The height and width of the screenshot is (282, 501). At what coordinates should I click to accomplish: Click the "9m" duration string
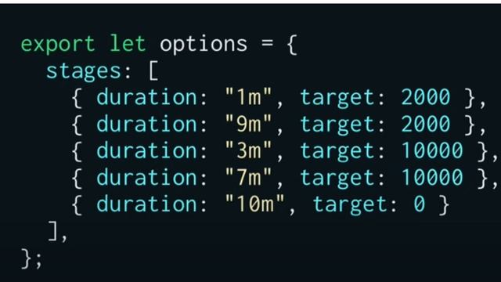[x=248, y=124]
